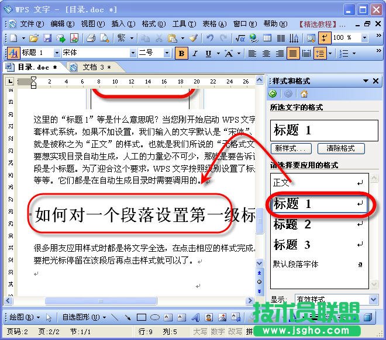Screen dimensions: 386x340
Task: Print the document with the printer icon
Action: click(x=91, y=38)
